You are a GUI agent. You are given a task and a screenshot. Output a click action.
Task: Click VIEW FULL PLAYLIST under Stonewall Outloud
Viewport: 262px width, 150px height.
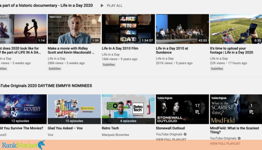[171, 139]
